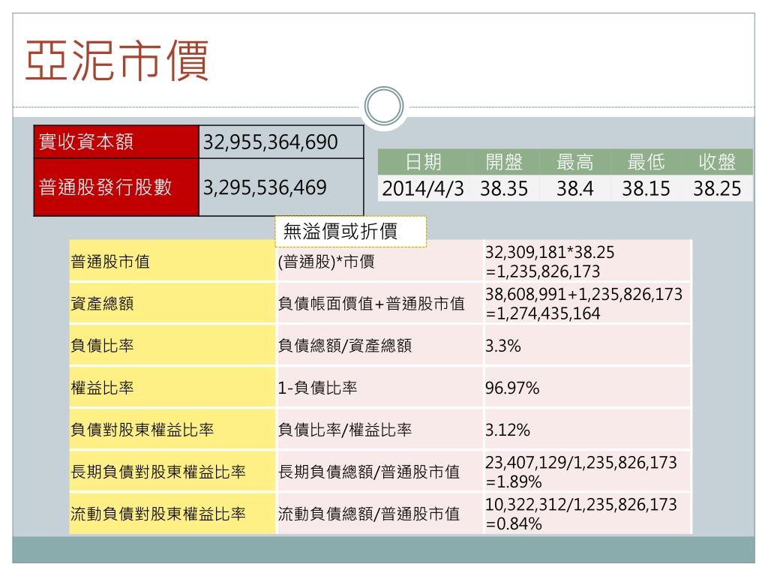
Task: Click the slide title 亞泥市價
Action: [x=117, y=61]
